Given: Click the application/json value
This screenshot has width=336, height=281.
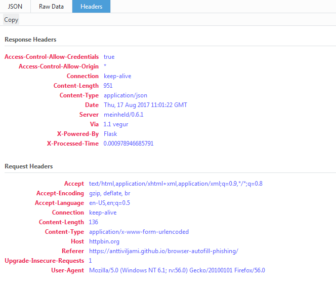Looking at the screenshot, I should pyautogui.click(x=125, y=95).
